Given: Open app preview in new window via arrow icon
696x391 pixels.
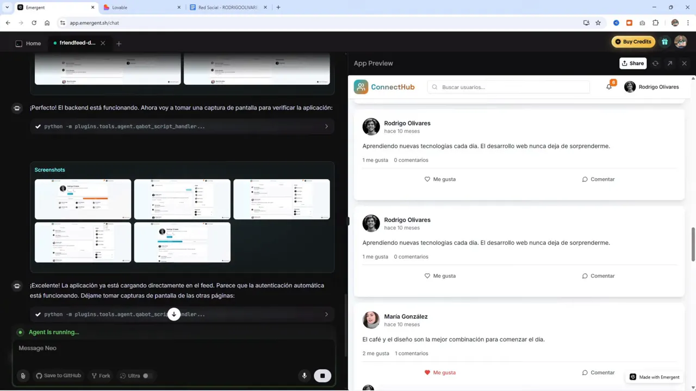Looking at the screenshot, I should (x=670, y=63).
